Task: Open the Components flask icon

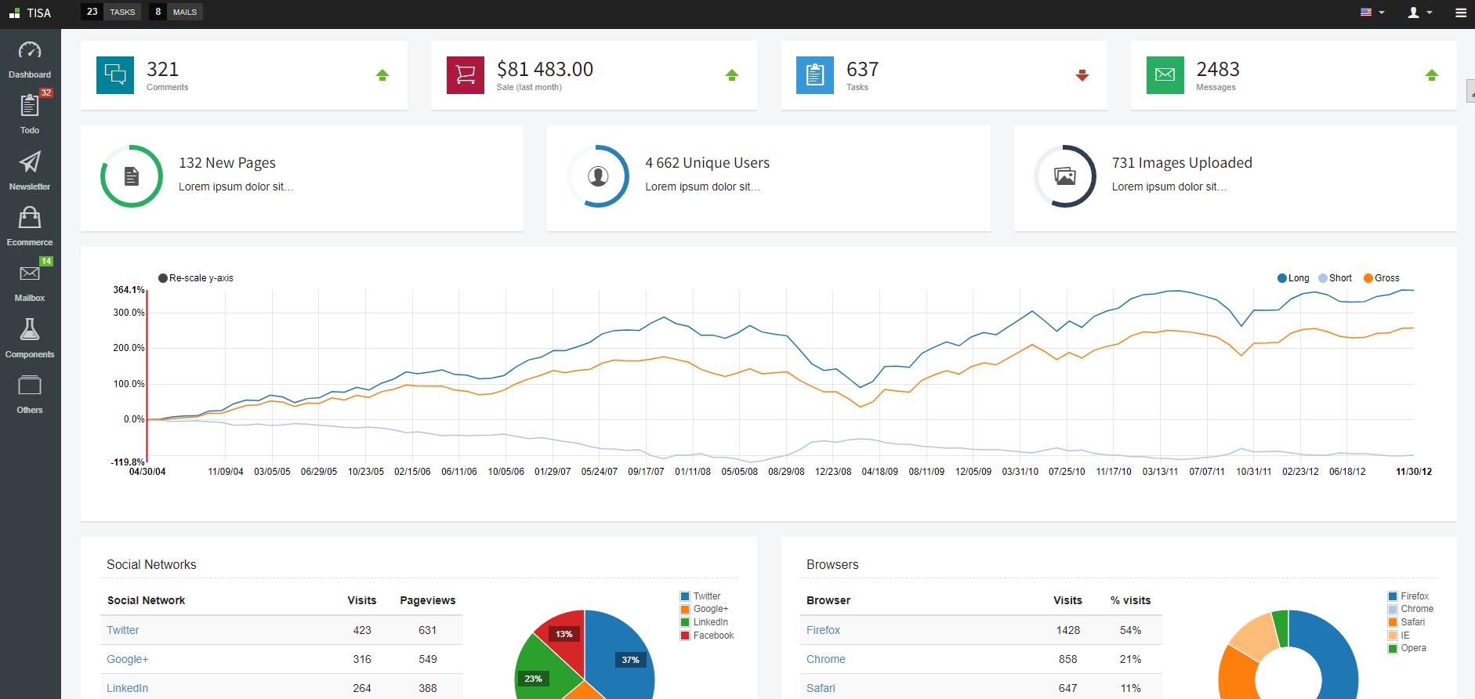Action: point(30,329)
